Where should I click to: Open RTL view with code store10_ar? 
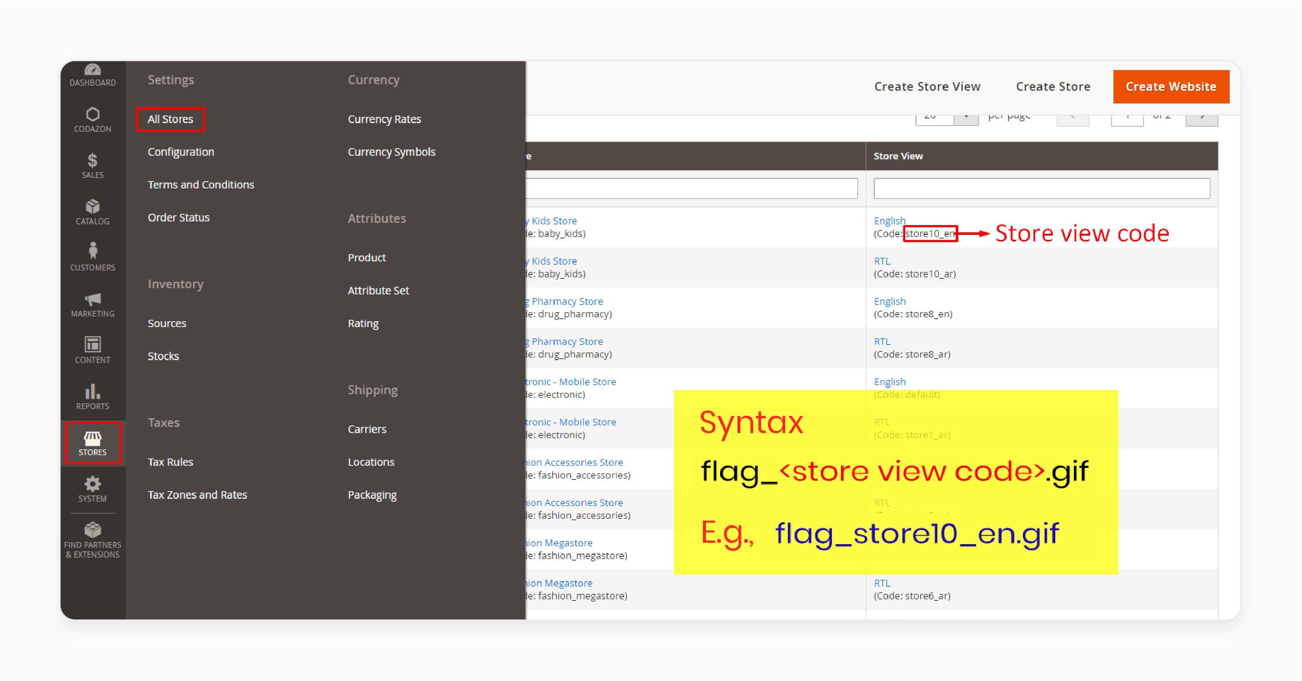[882, 261]
